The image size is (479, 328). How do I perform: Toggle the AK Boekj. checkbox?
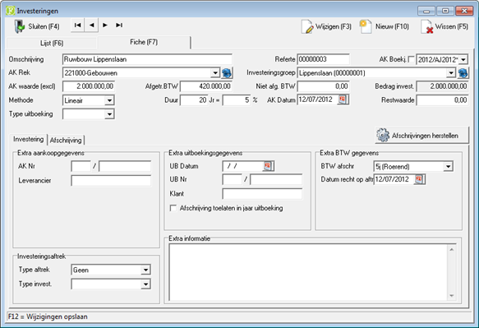click(x=412, y=59)
